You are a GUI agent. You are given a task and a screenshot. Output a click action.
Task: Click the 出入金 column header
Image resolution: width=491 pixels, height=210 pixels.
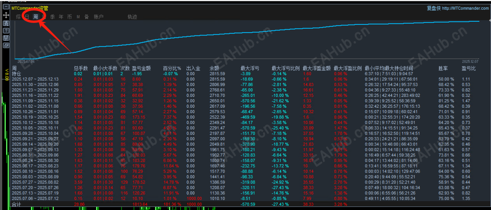point(193,68)
